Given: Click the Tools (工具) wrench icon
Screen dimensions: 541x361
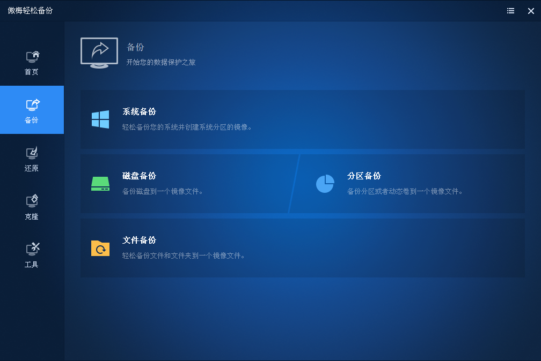Looking at the screenshot, I should (33, 249).
